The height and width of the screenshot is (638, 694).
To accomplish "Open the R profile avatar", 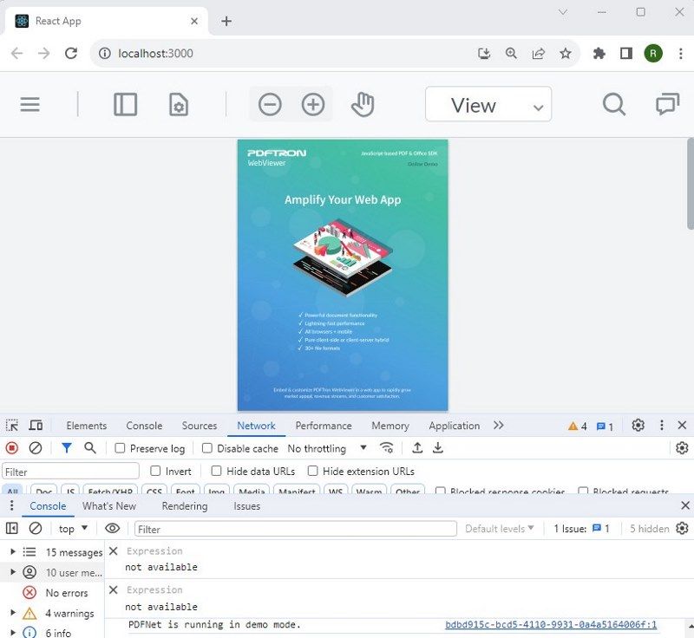I will tap(653, 54).
